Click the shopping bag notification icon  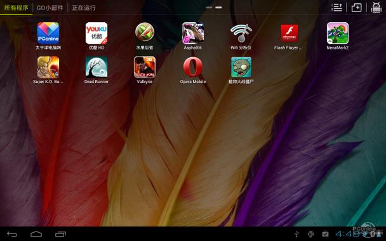(x=325, y=234)
